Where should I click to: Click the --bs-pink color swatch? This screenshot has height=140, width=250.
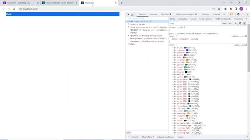point(185,55)
